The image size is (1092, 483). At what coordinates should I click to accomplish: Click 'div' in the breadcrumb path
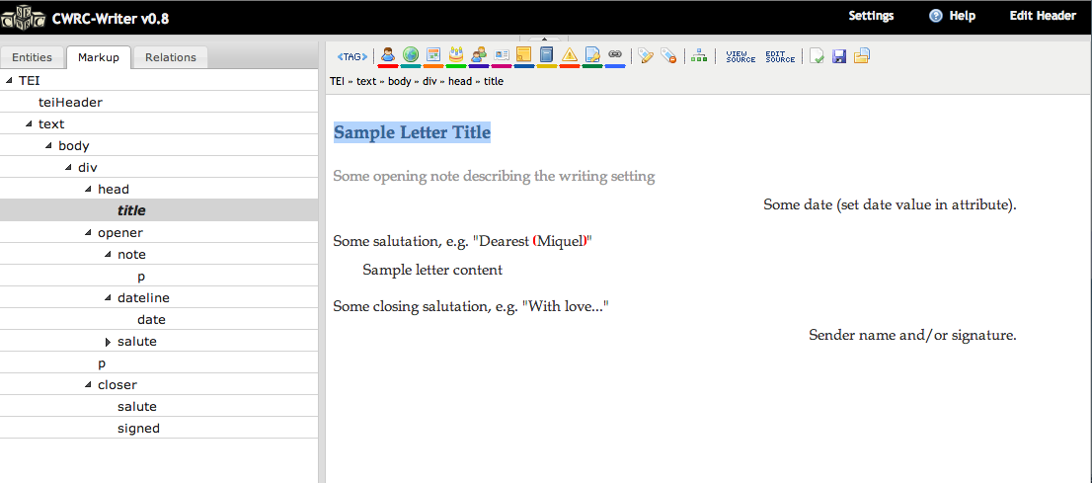429,81
